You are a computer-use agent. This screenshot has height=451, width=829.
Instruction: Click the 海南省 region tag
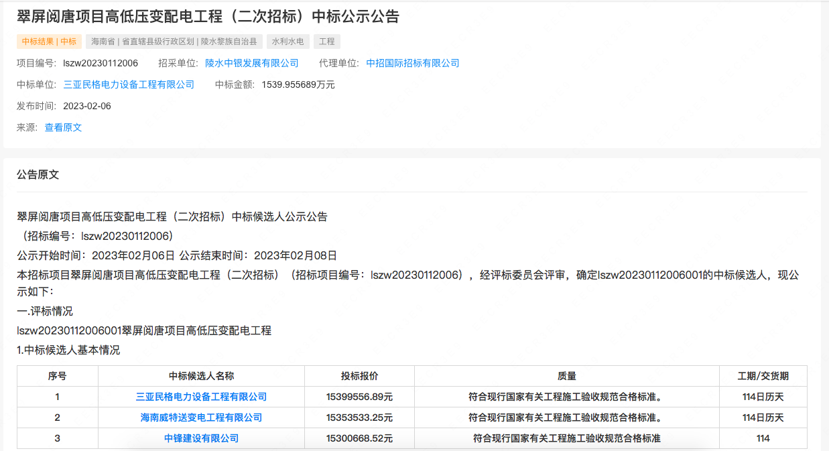(174, 42)
